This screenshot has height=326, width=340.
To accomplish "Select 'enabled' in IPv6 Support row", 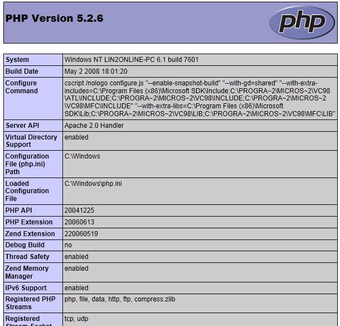I will point(76,288).
